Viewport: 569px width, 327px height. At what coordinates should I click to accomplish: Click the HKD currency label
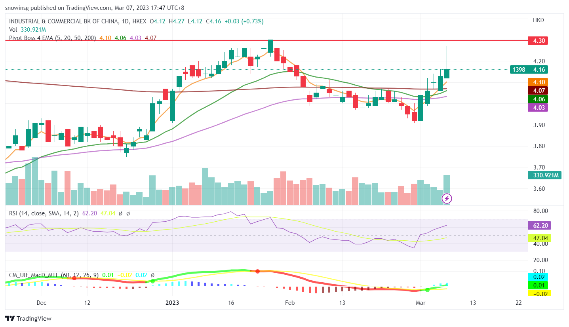[538, 20]
